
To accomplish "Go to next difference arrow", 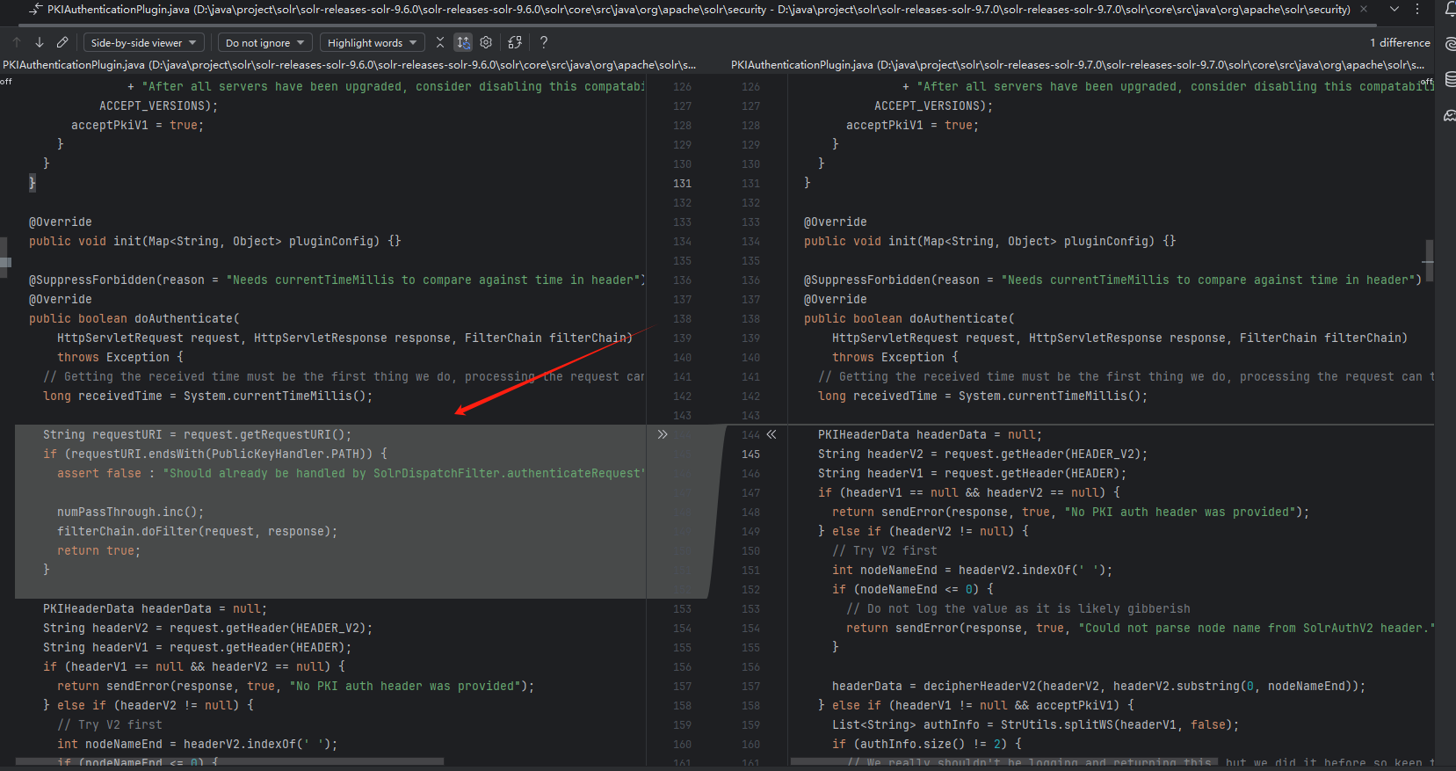I will [x=40, y=42].
